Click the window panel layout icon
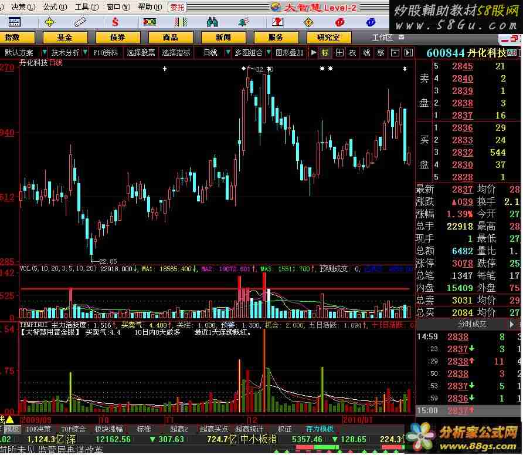523x455 pixels. pos(395,52)
